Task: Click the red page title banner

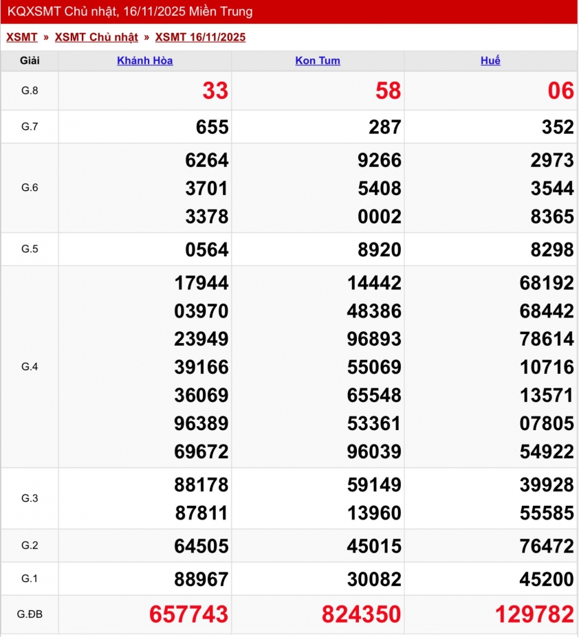Action: (289, 12)
